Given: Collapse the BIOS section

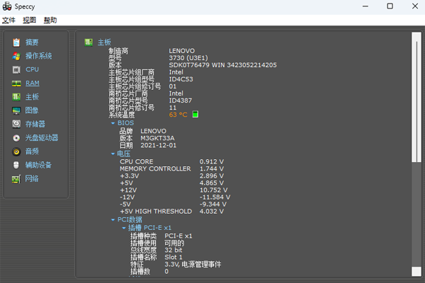Looking at the screenshot, I should pyautogui.click(x=113, y=123).
